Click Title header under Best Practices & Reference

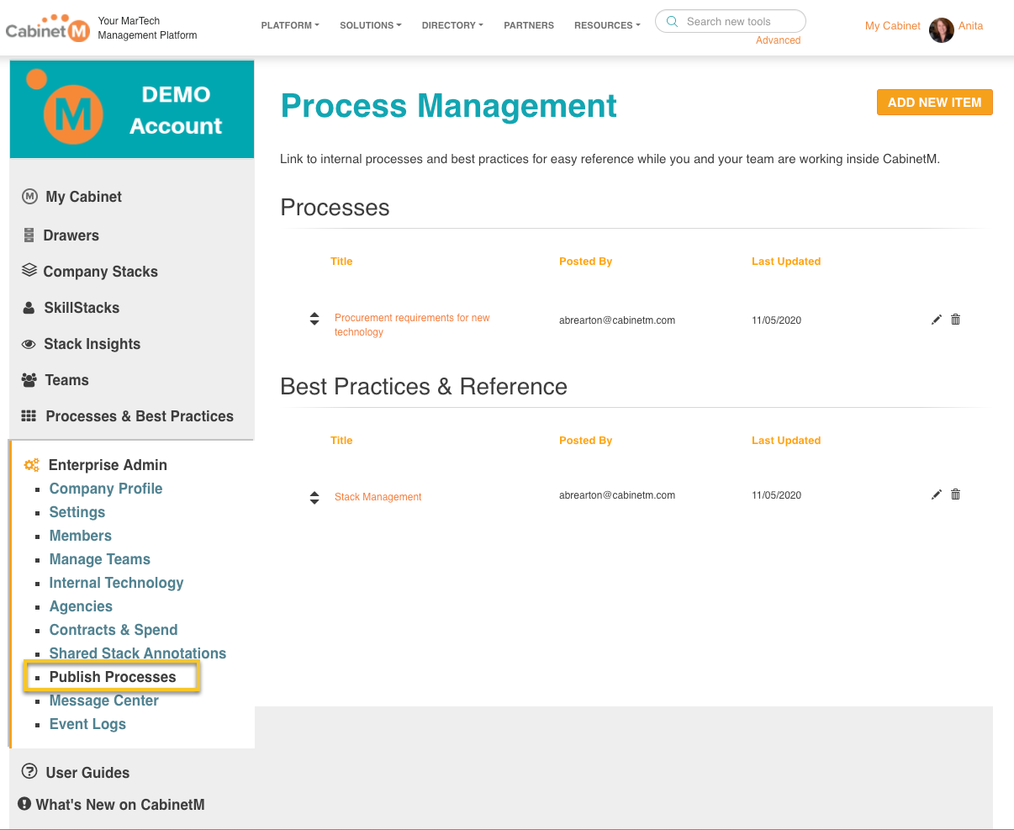click(x=341, y=441)
